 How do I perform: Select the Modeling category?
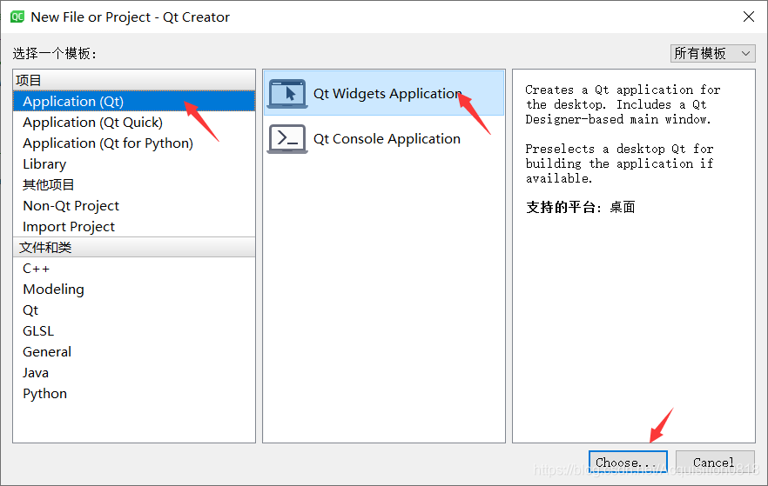(x=134, y=290)
